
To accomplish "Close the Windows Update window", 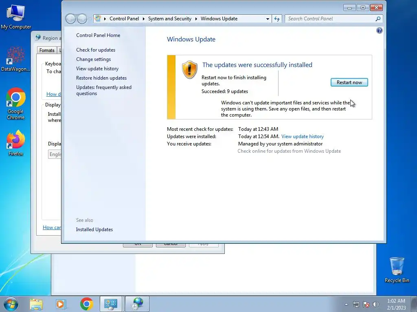I will 376,7.
